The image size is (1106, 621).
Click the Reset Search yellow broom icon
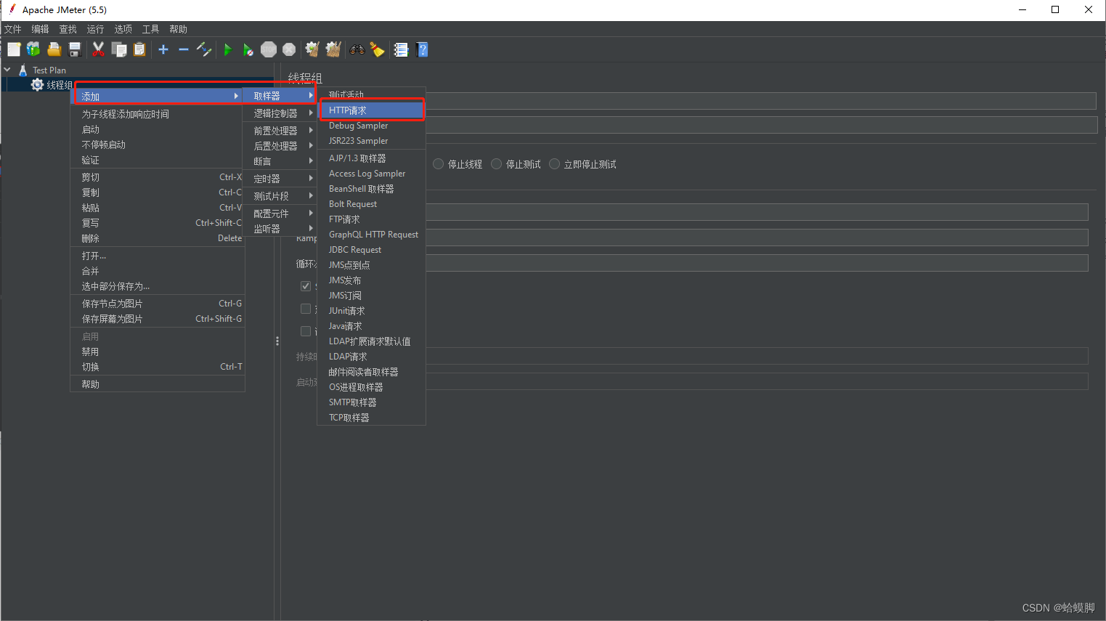(377, 49)
